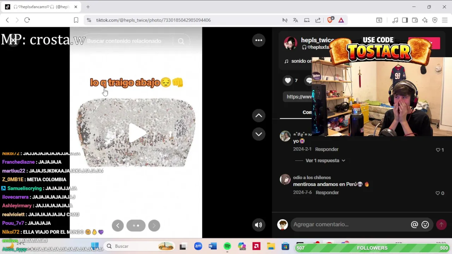This screenshot has width=452, height=254.
Task: Click Responder on the 'yo' comment
Action: [x=327, y=149]
